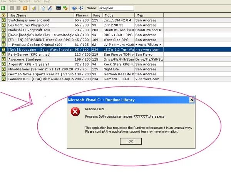Open the File menu
This screenshot has width=231, height=173.
3,1
